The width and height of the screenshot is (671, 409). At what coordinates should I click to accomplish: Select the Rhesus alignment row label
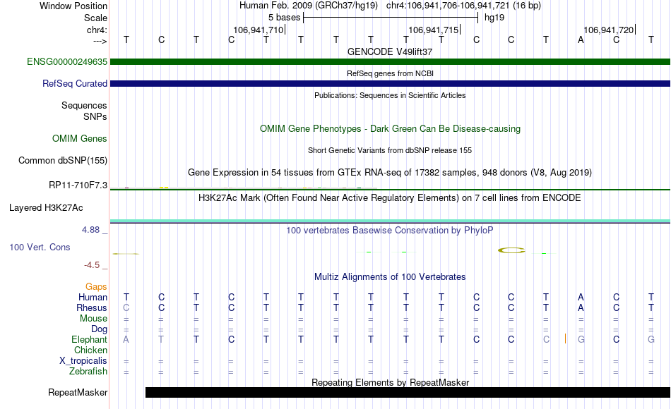[92, 307]
